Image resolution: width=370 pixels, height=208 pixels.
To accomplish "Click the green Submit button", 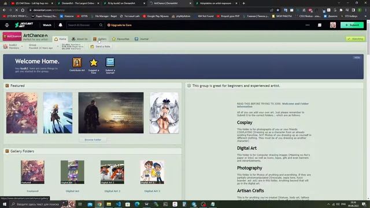I will point(352,25).
